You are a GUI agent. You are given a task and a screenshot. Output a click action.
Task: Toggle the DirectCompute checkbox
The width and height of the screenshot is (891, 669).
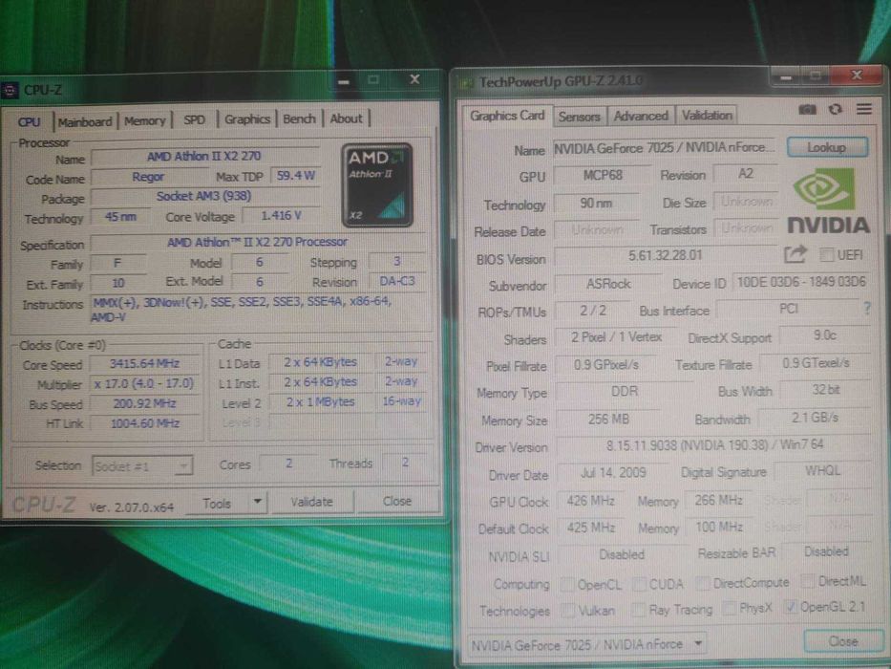pos(704,583)
